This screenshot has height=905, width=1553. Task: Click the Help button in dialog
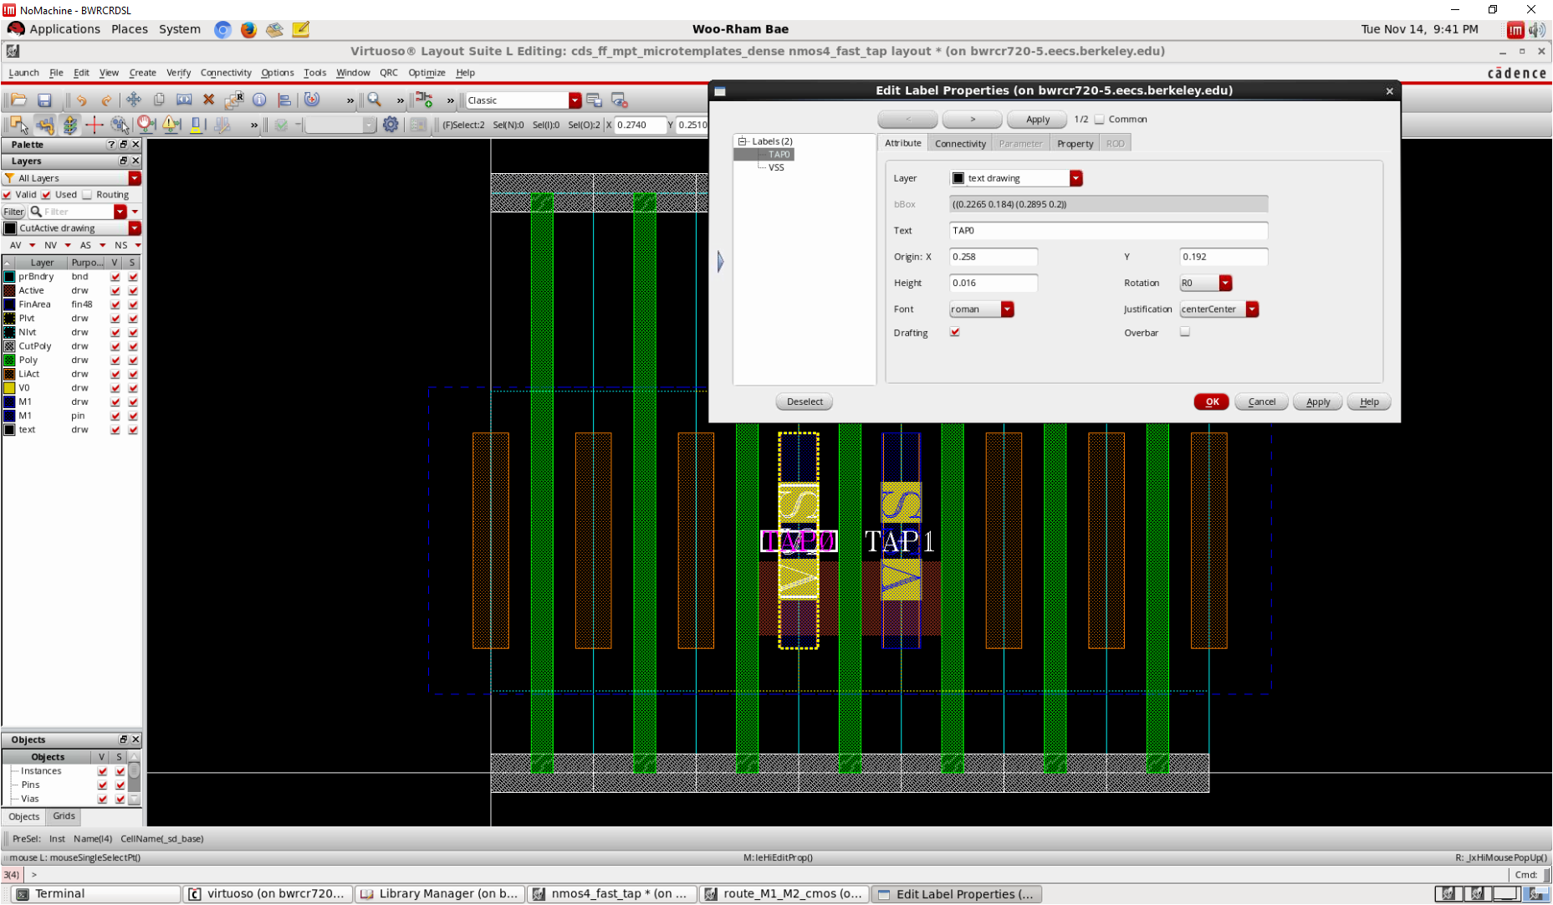[x=1369, y=401]
